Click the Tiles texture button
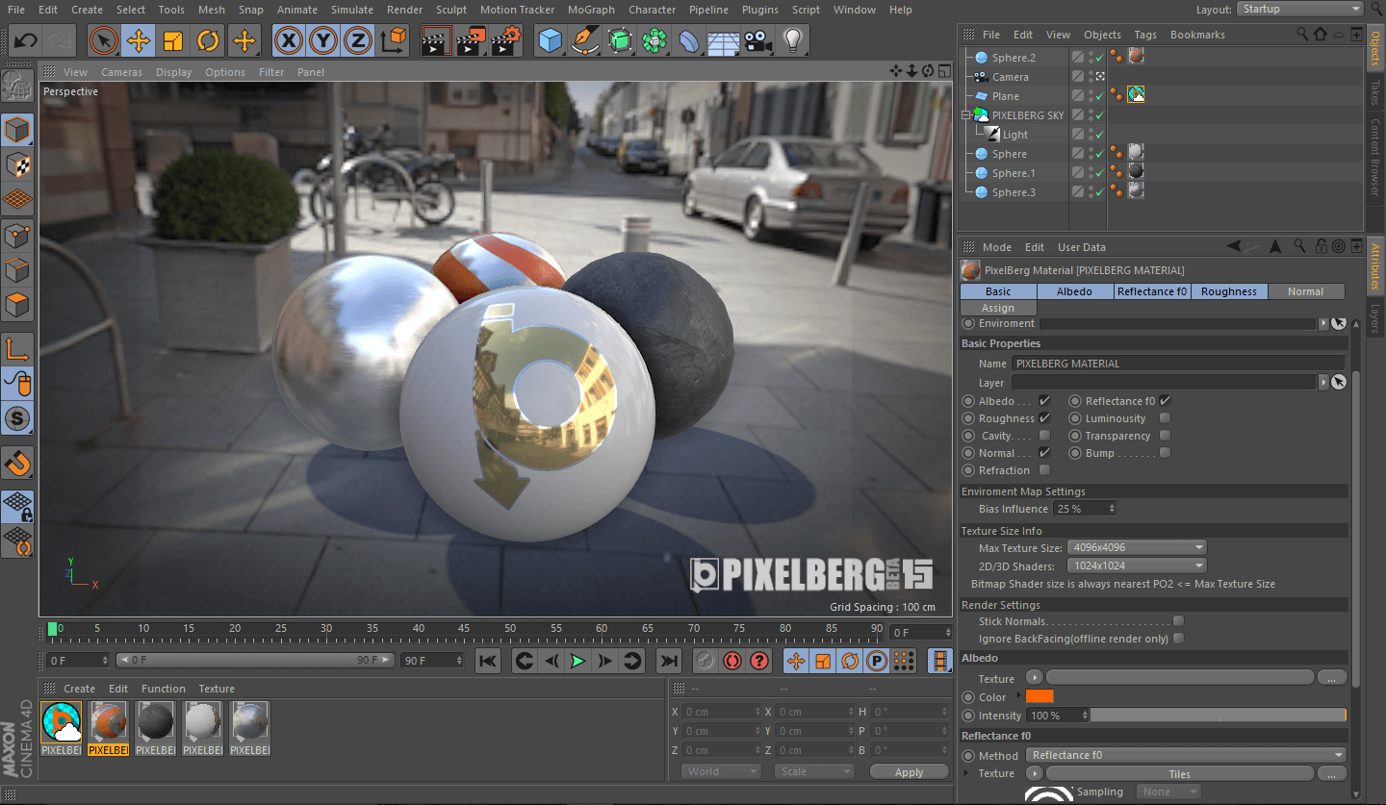The width and height of the screenshot is (1386, 805). tap(1179, 774)
